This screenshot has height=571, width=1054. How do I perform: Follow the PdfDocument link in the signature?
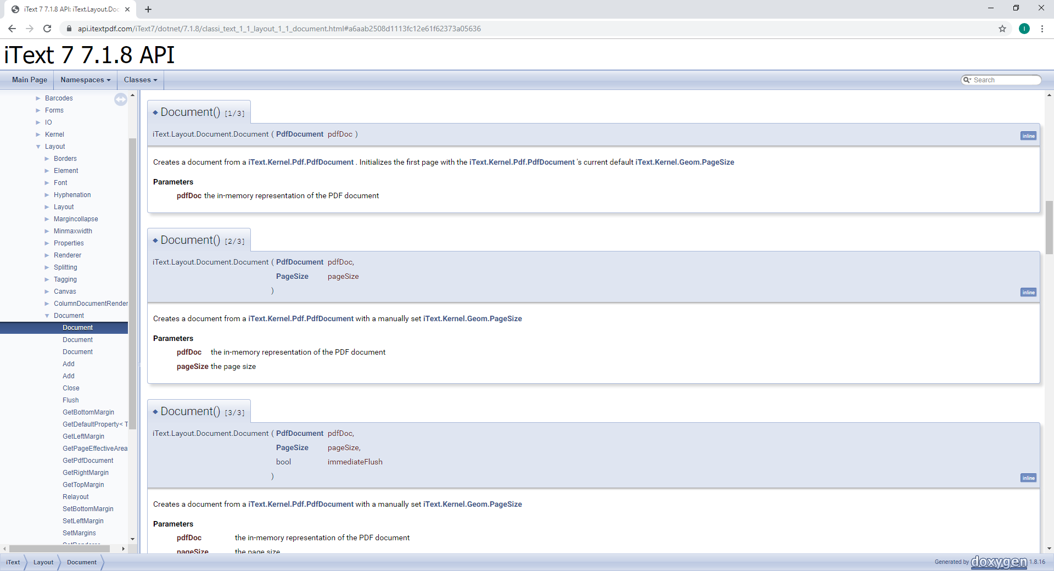[x=300, y=134]
